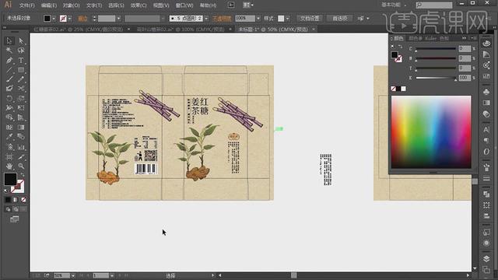Swap fill and stroke in toolbox

click(23, 174)
